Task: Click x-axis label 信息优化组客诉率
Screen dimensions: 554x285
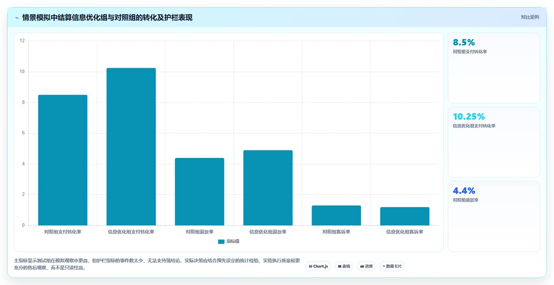Action: click(405, 232)
